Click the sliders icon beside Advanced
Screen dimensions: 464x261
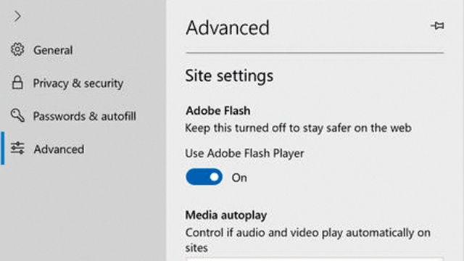[17, 148]
